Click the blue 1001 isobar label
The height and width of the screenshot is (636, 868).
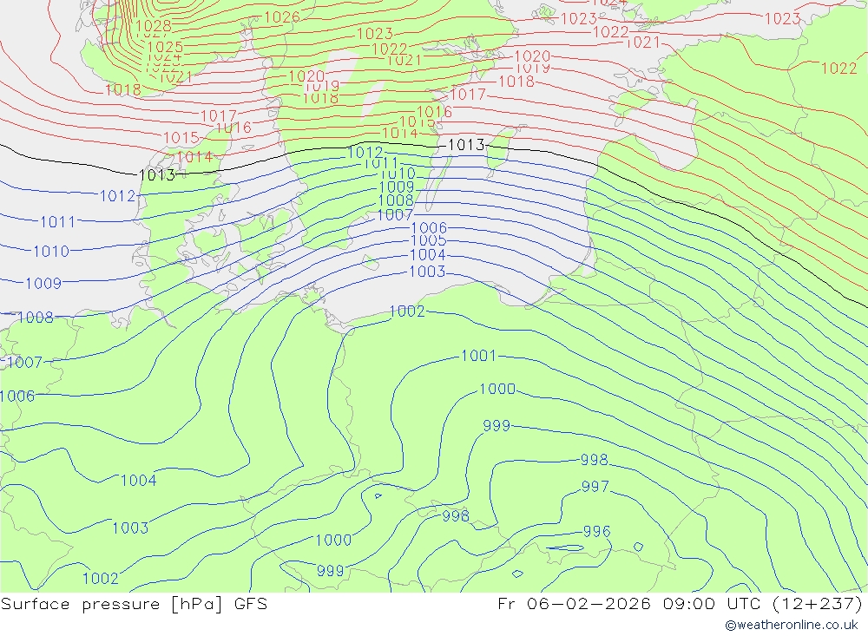tap(478, 356)
